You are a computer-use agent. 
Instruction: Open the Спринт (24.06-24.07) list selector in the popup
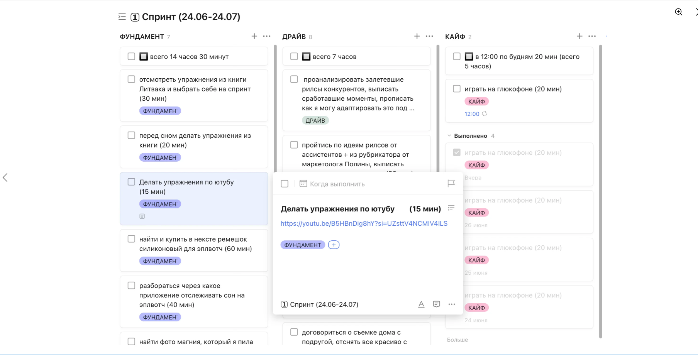[x=320, y=304]
